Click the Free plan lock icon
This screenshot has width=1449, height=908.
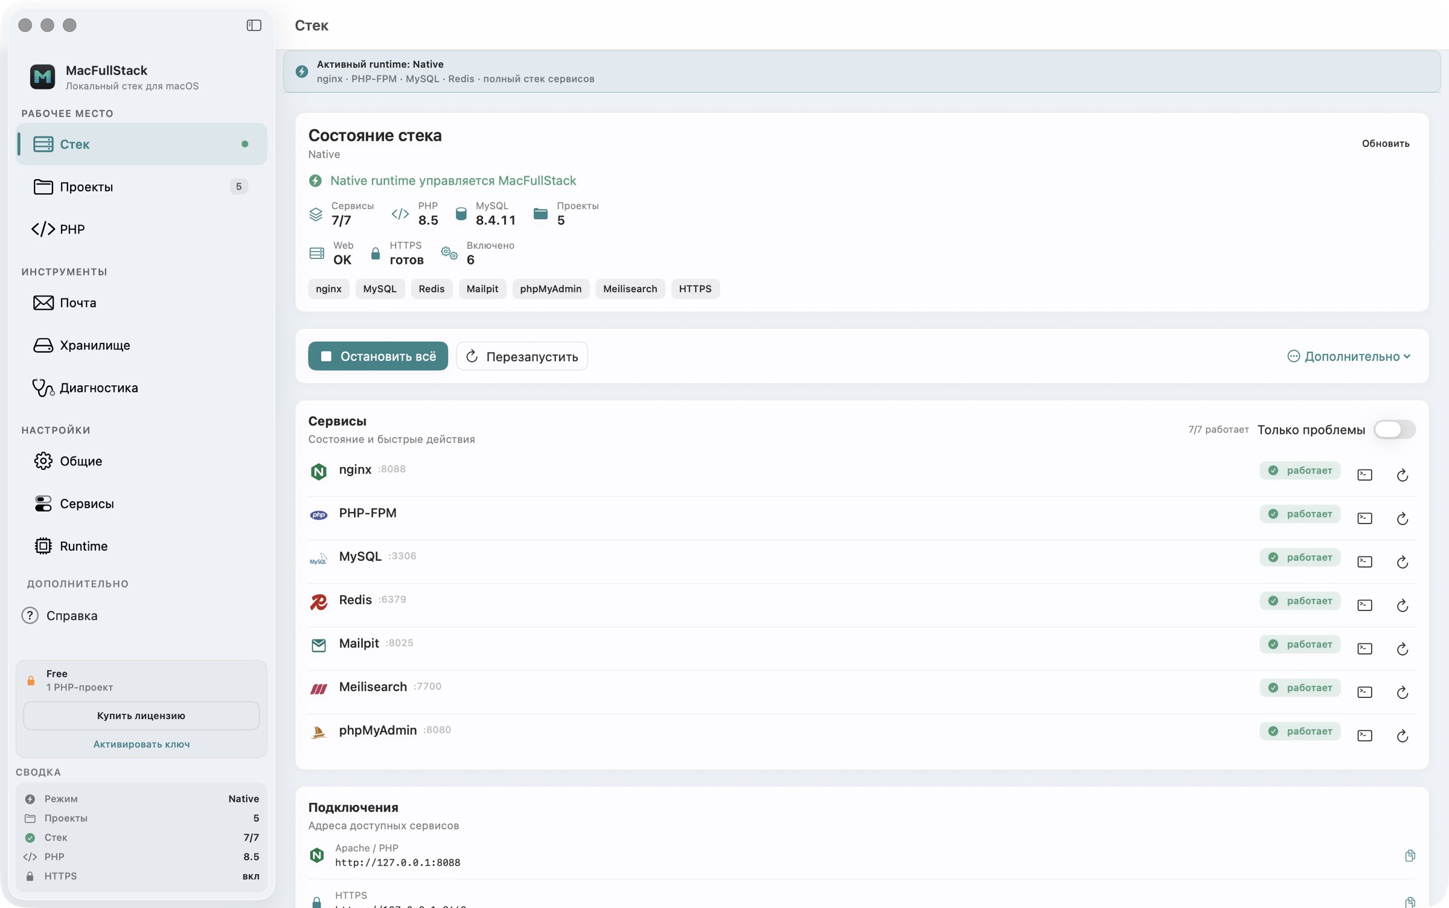point(31,680)
